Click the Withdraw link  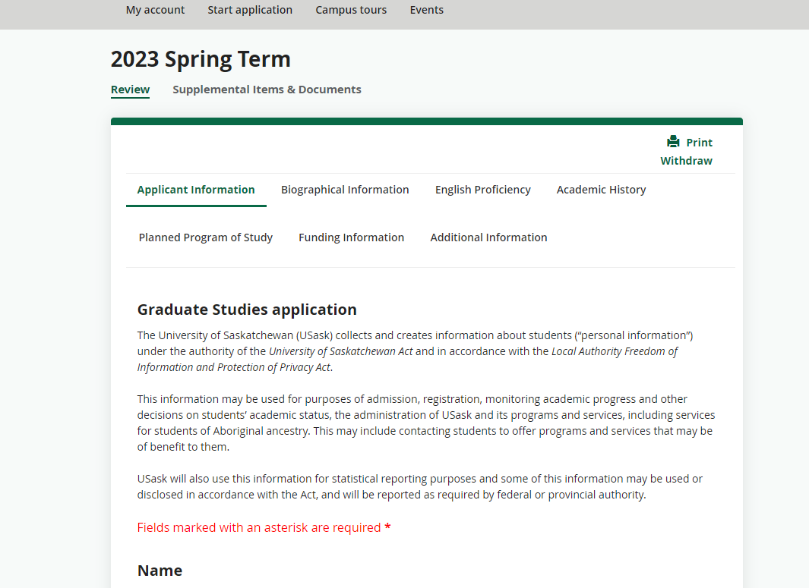pos(686,160)
